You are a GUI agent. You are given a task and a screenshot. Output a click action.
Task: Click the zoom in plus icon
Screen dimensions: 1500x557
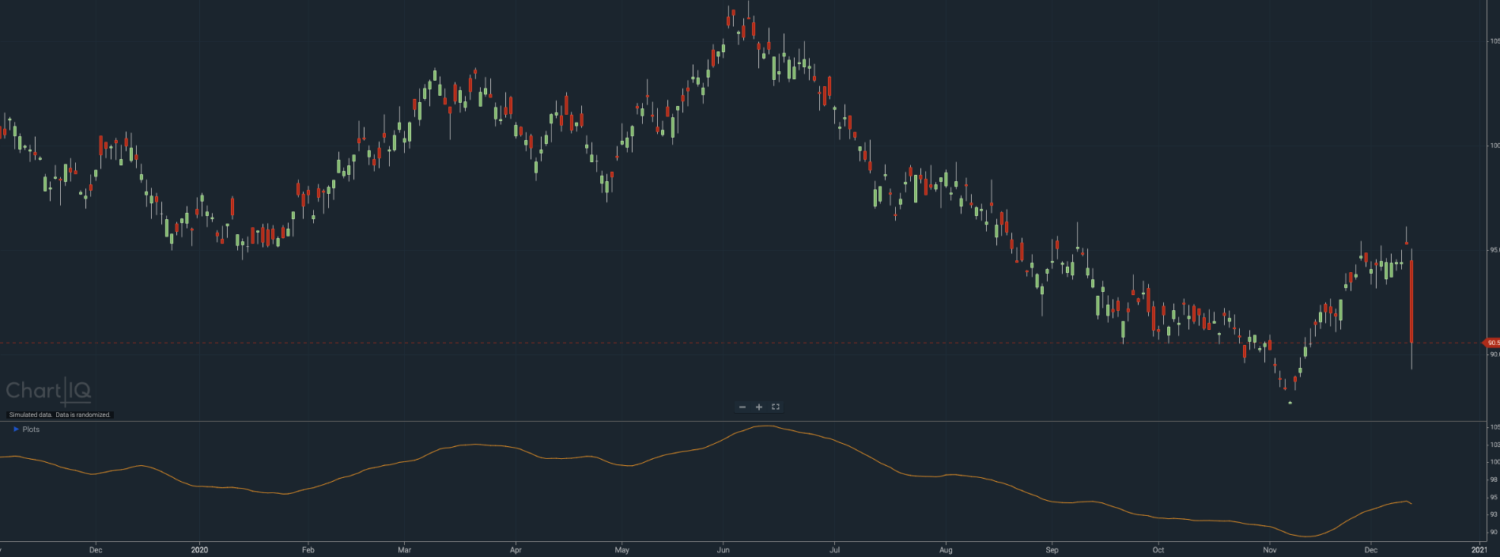click(759, 407)
